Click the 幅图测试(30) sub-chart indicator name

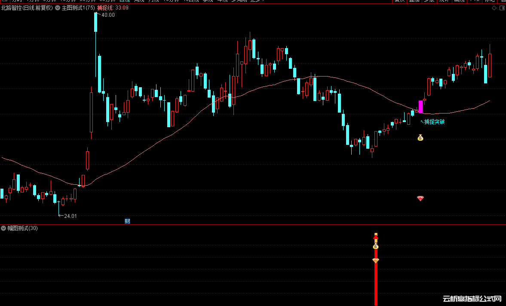click(23, 228)
